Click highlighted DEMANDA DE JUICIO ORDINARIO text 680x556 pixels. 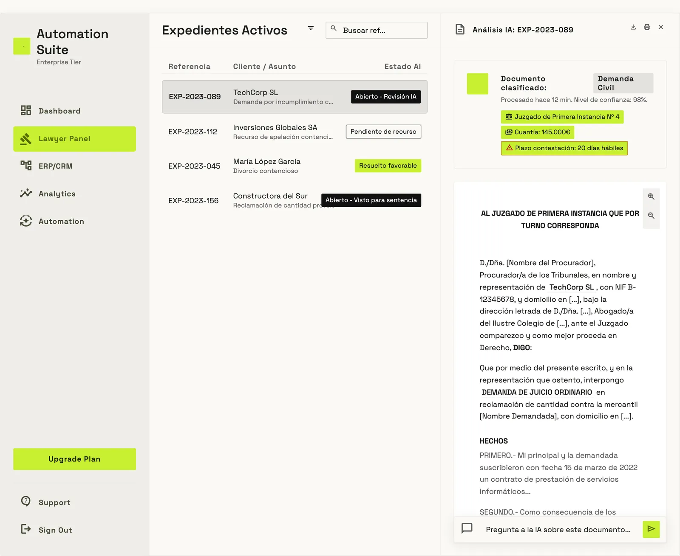537,392
